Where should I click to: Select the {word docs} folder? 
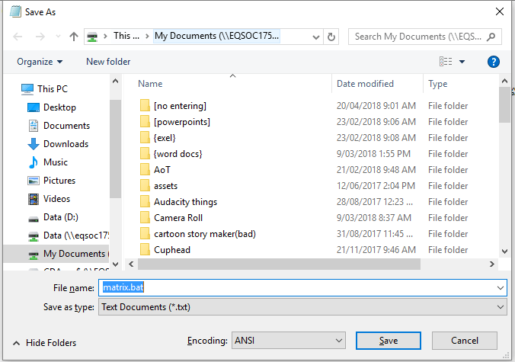click(178, 154)
